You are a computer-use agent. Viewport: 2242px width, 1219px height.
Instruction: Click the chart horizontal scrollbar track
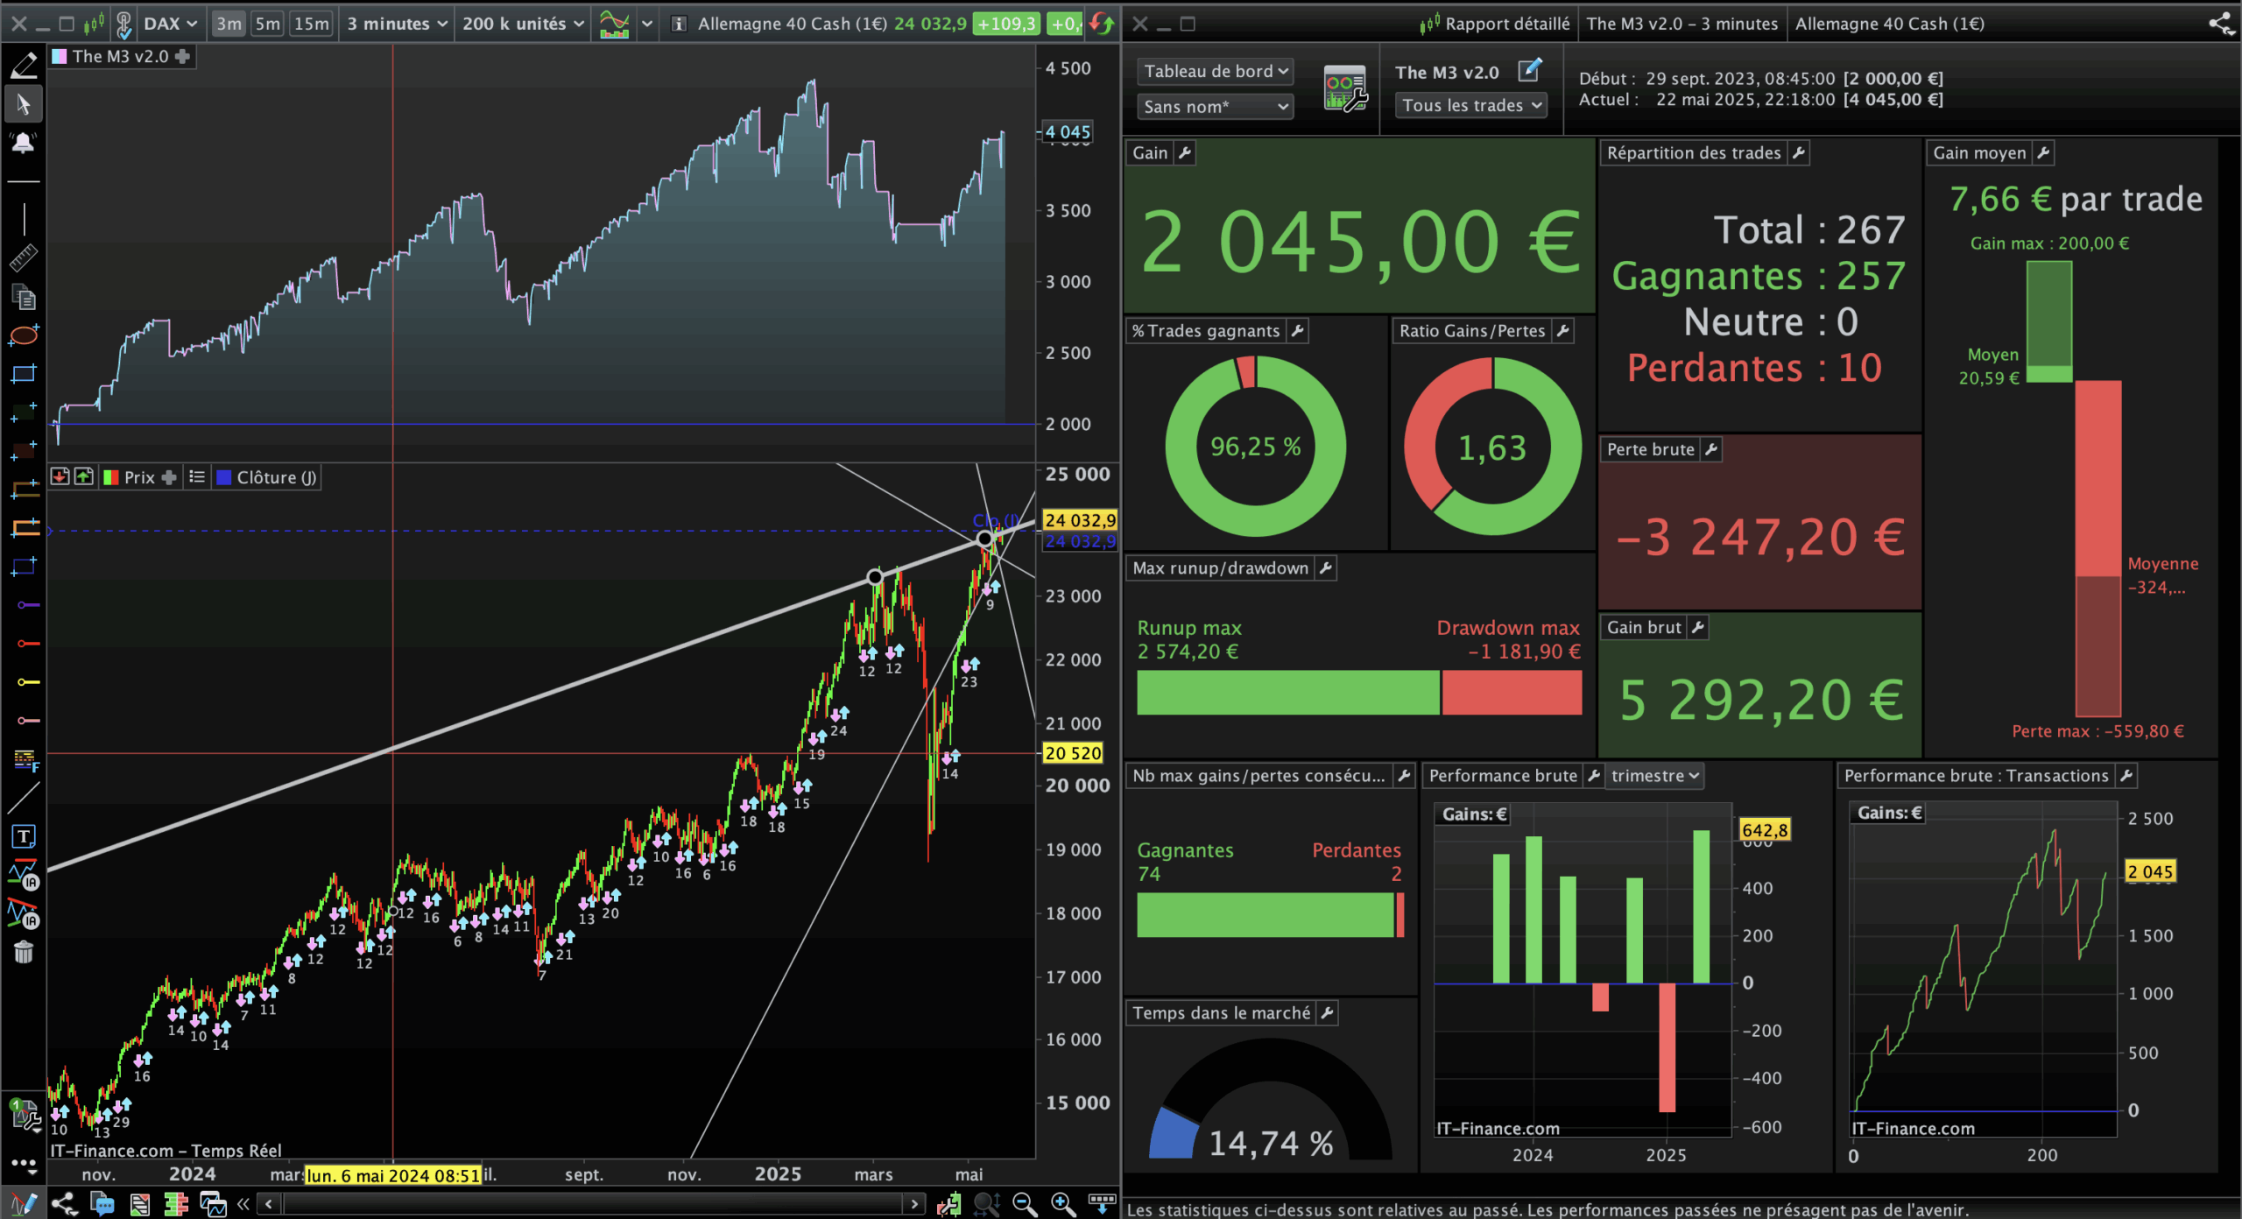click(x=591, y=1204)
